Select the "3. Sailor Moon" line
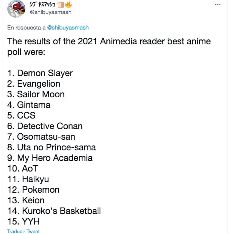This screenshot has height=234, width=229. 36,94
